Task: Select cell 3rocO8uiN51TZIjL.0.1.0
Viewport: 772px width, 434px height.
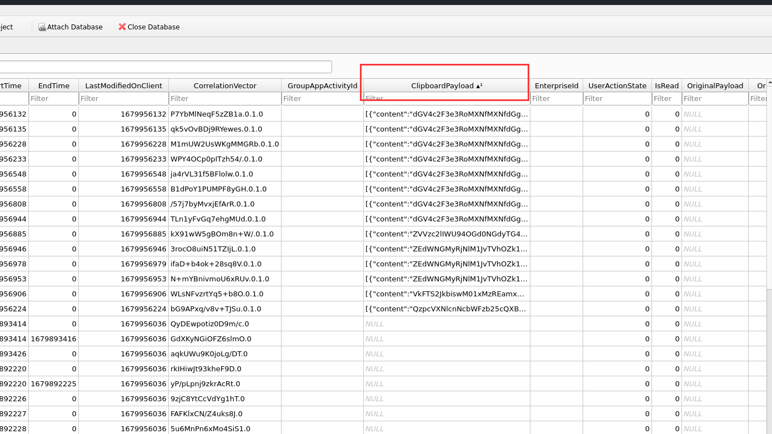Action: coord(225,249)
